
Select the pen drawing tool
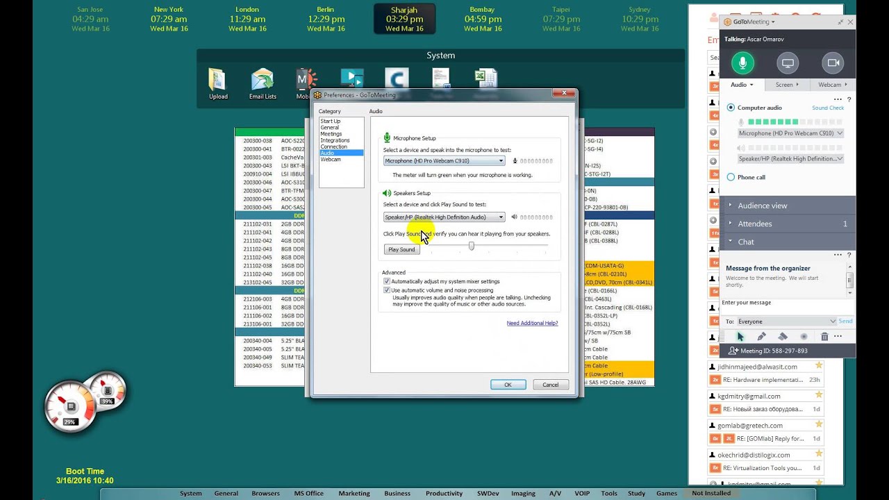click(x=761, y=336)
